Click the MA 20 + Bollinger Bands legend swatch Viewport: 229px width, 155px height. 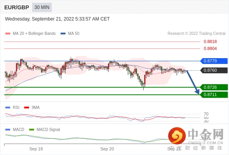[x=8, y=34]
